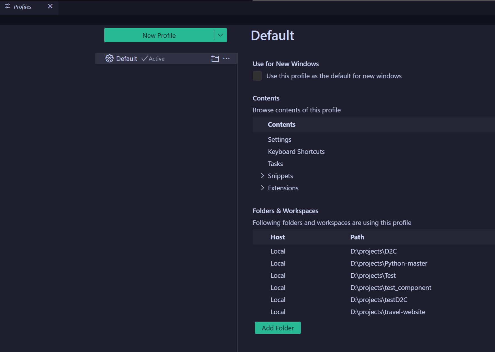Click the Host column header
495x352 pixels.
coord(277,237)
